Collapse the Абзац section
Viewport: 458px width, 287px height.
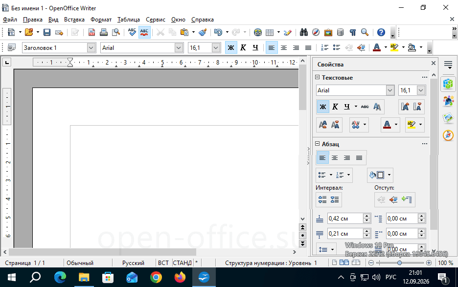pyautogui.click(x=318, y=144)
